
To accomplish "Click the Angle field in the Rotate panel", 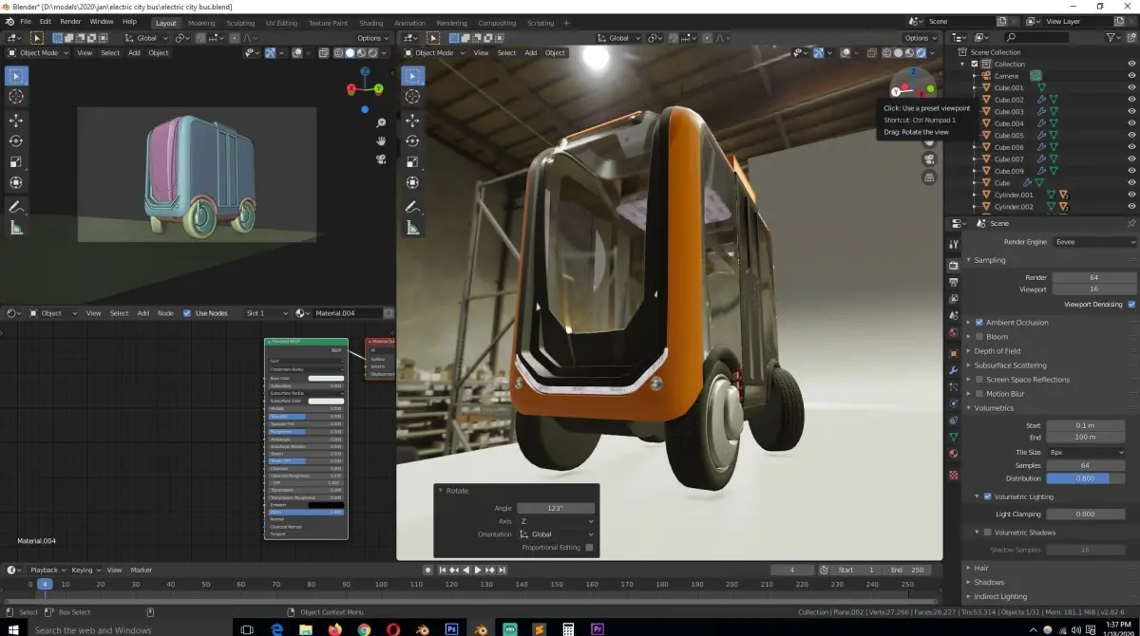I will 556,508.
